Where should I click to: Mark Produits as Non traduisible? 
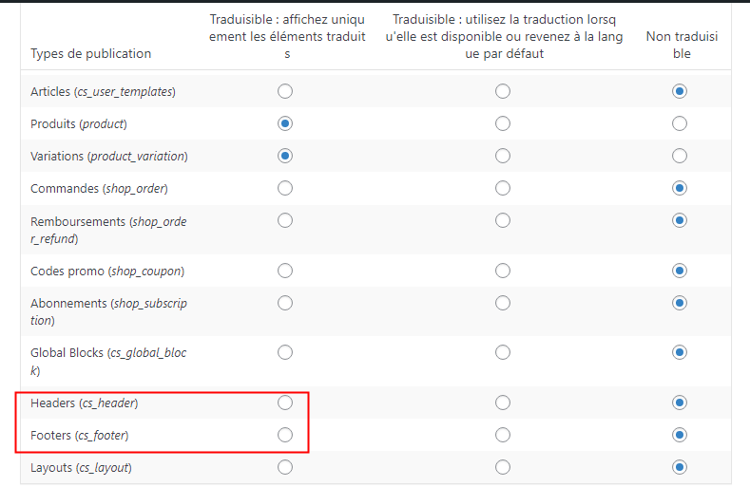pyautogui.click(x=680, y=123)
